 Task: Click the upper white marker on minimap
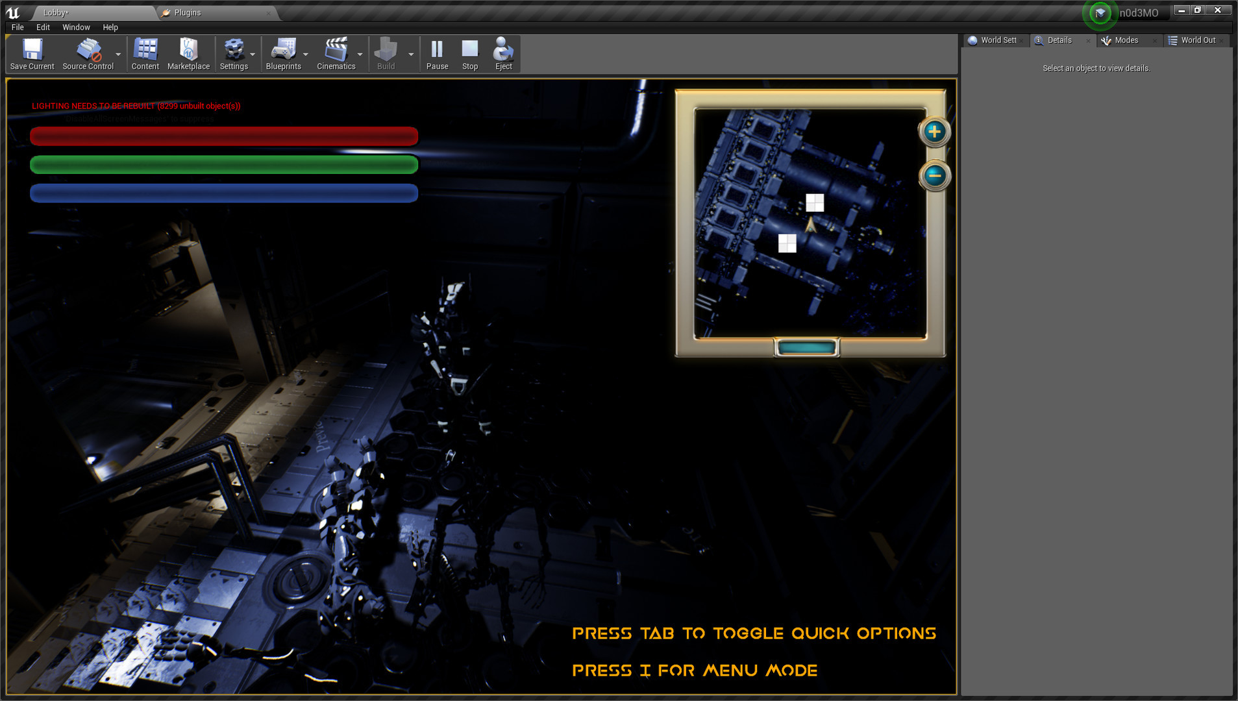[815, 203]
